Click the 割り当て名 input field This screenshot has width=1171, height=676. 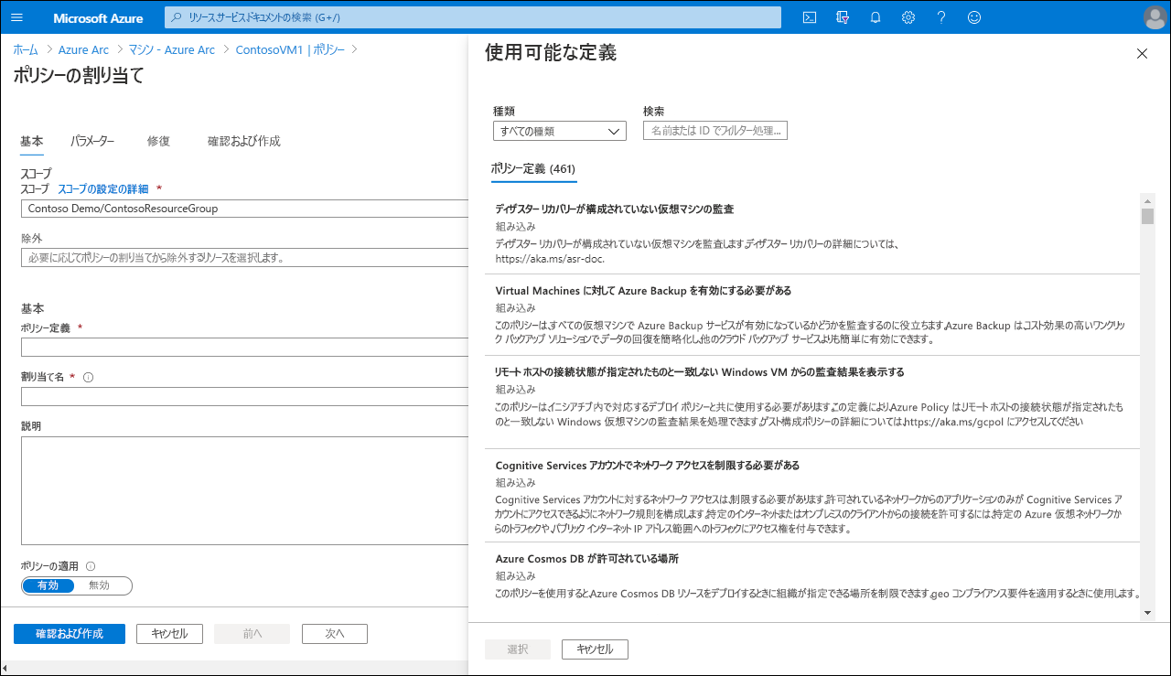(244, 396)
